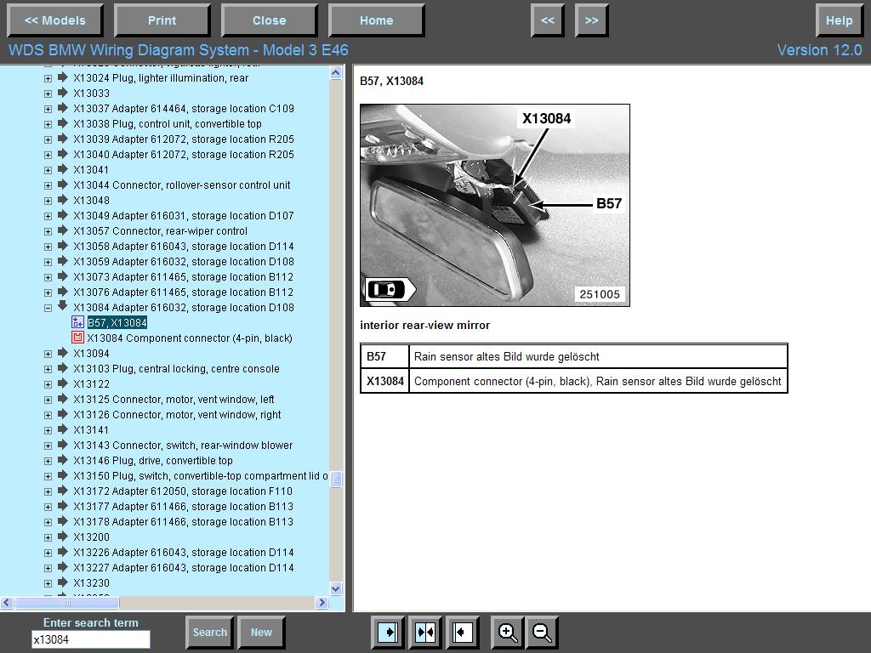
Task: Open the Help page
Action: (839, 20)
